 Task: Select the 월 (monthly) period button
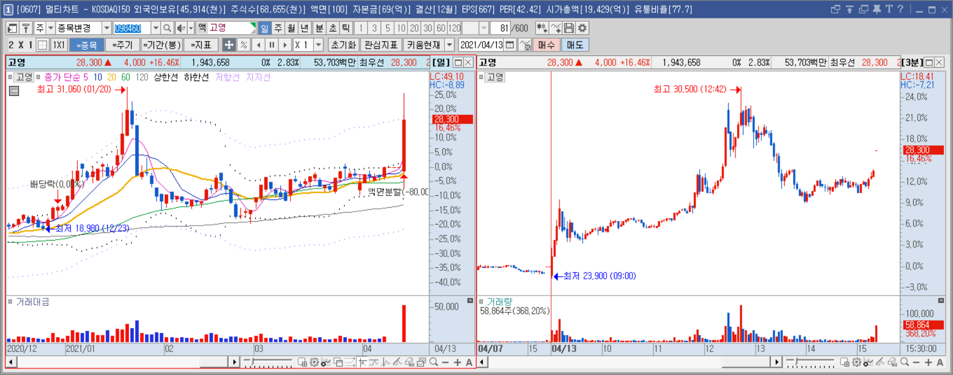(x=292, y=28)
